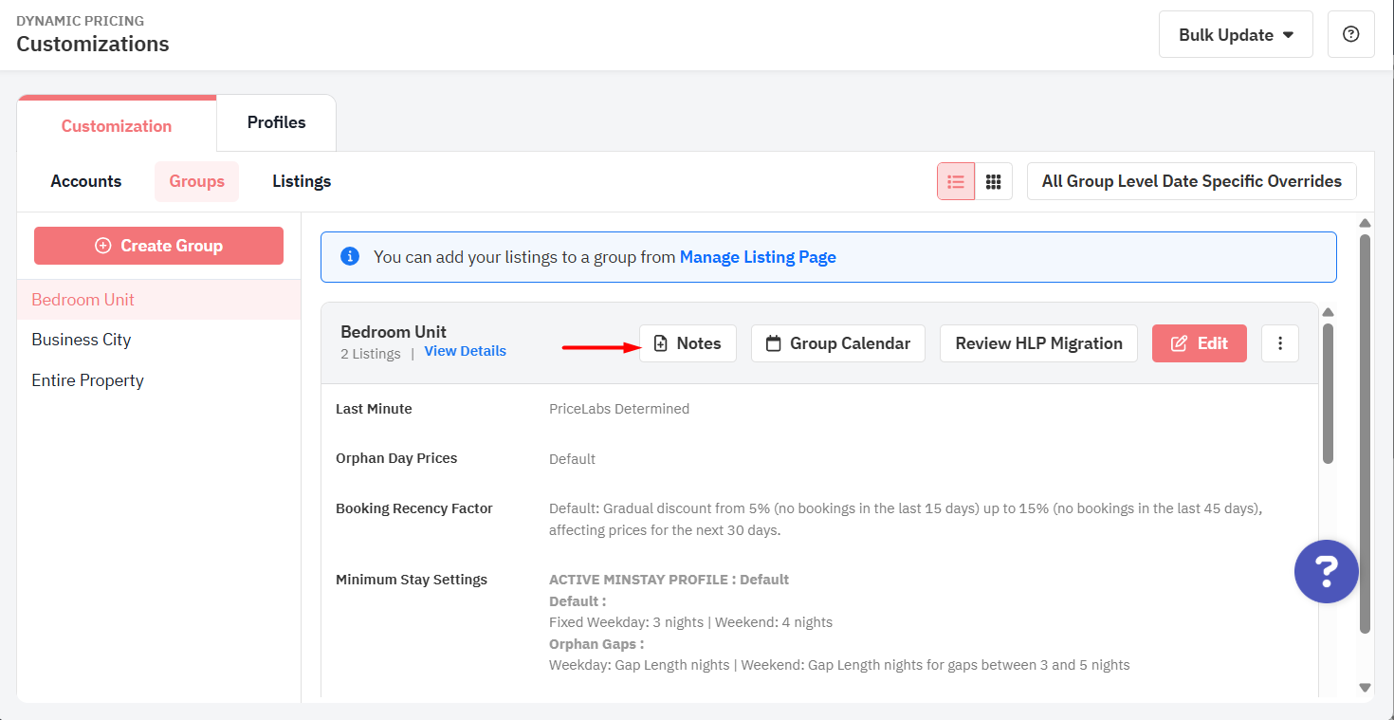Screen dimensions: 1394x720
Task: Switch to the Profiles tab
Action: point(276,122)
